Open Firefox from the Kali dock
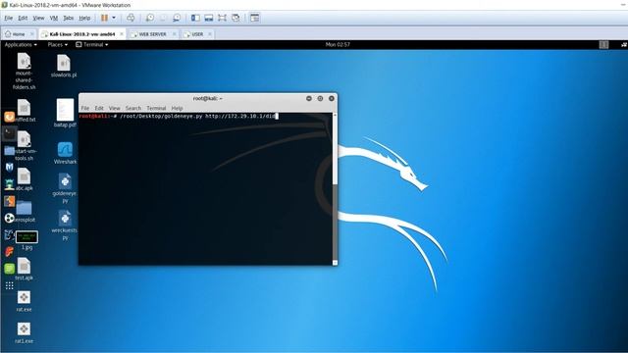 pyautogui.click(x=9, y=117)
